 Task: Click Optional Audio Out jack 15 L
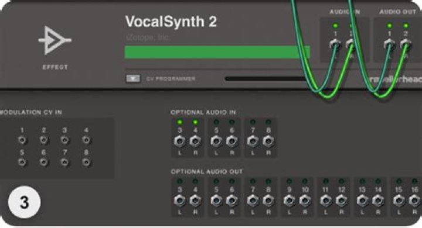pyautogui.click(x=399, y=201)
